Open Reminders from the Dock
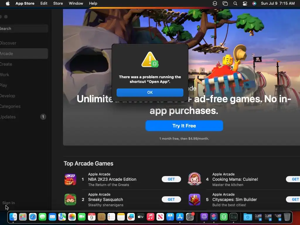 pyautogui.click(x=111, y=217)
